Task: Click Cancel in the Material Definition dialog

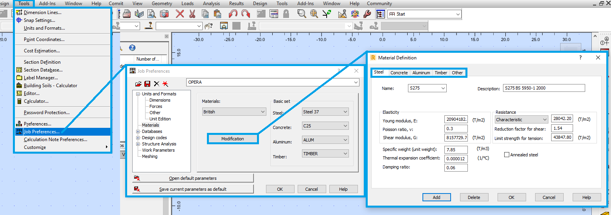Action: [549, 197]
